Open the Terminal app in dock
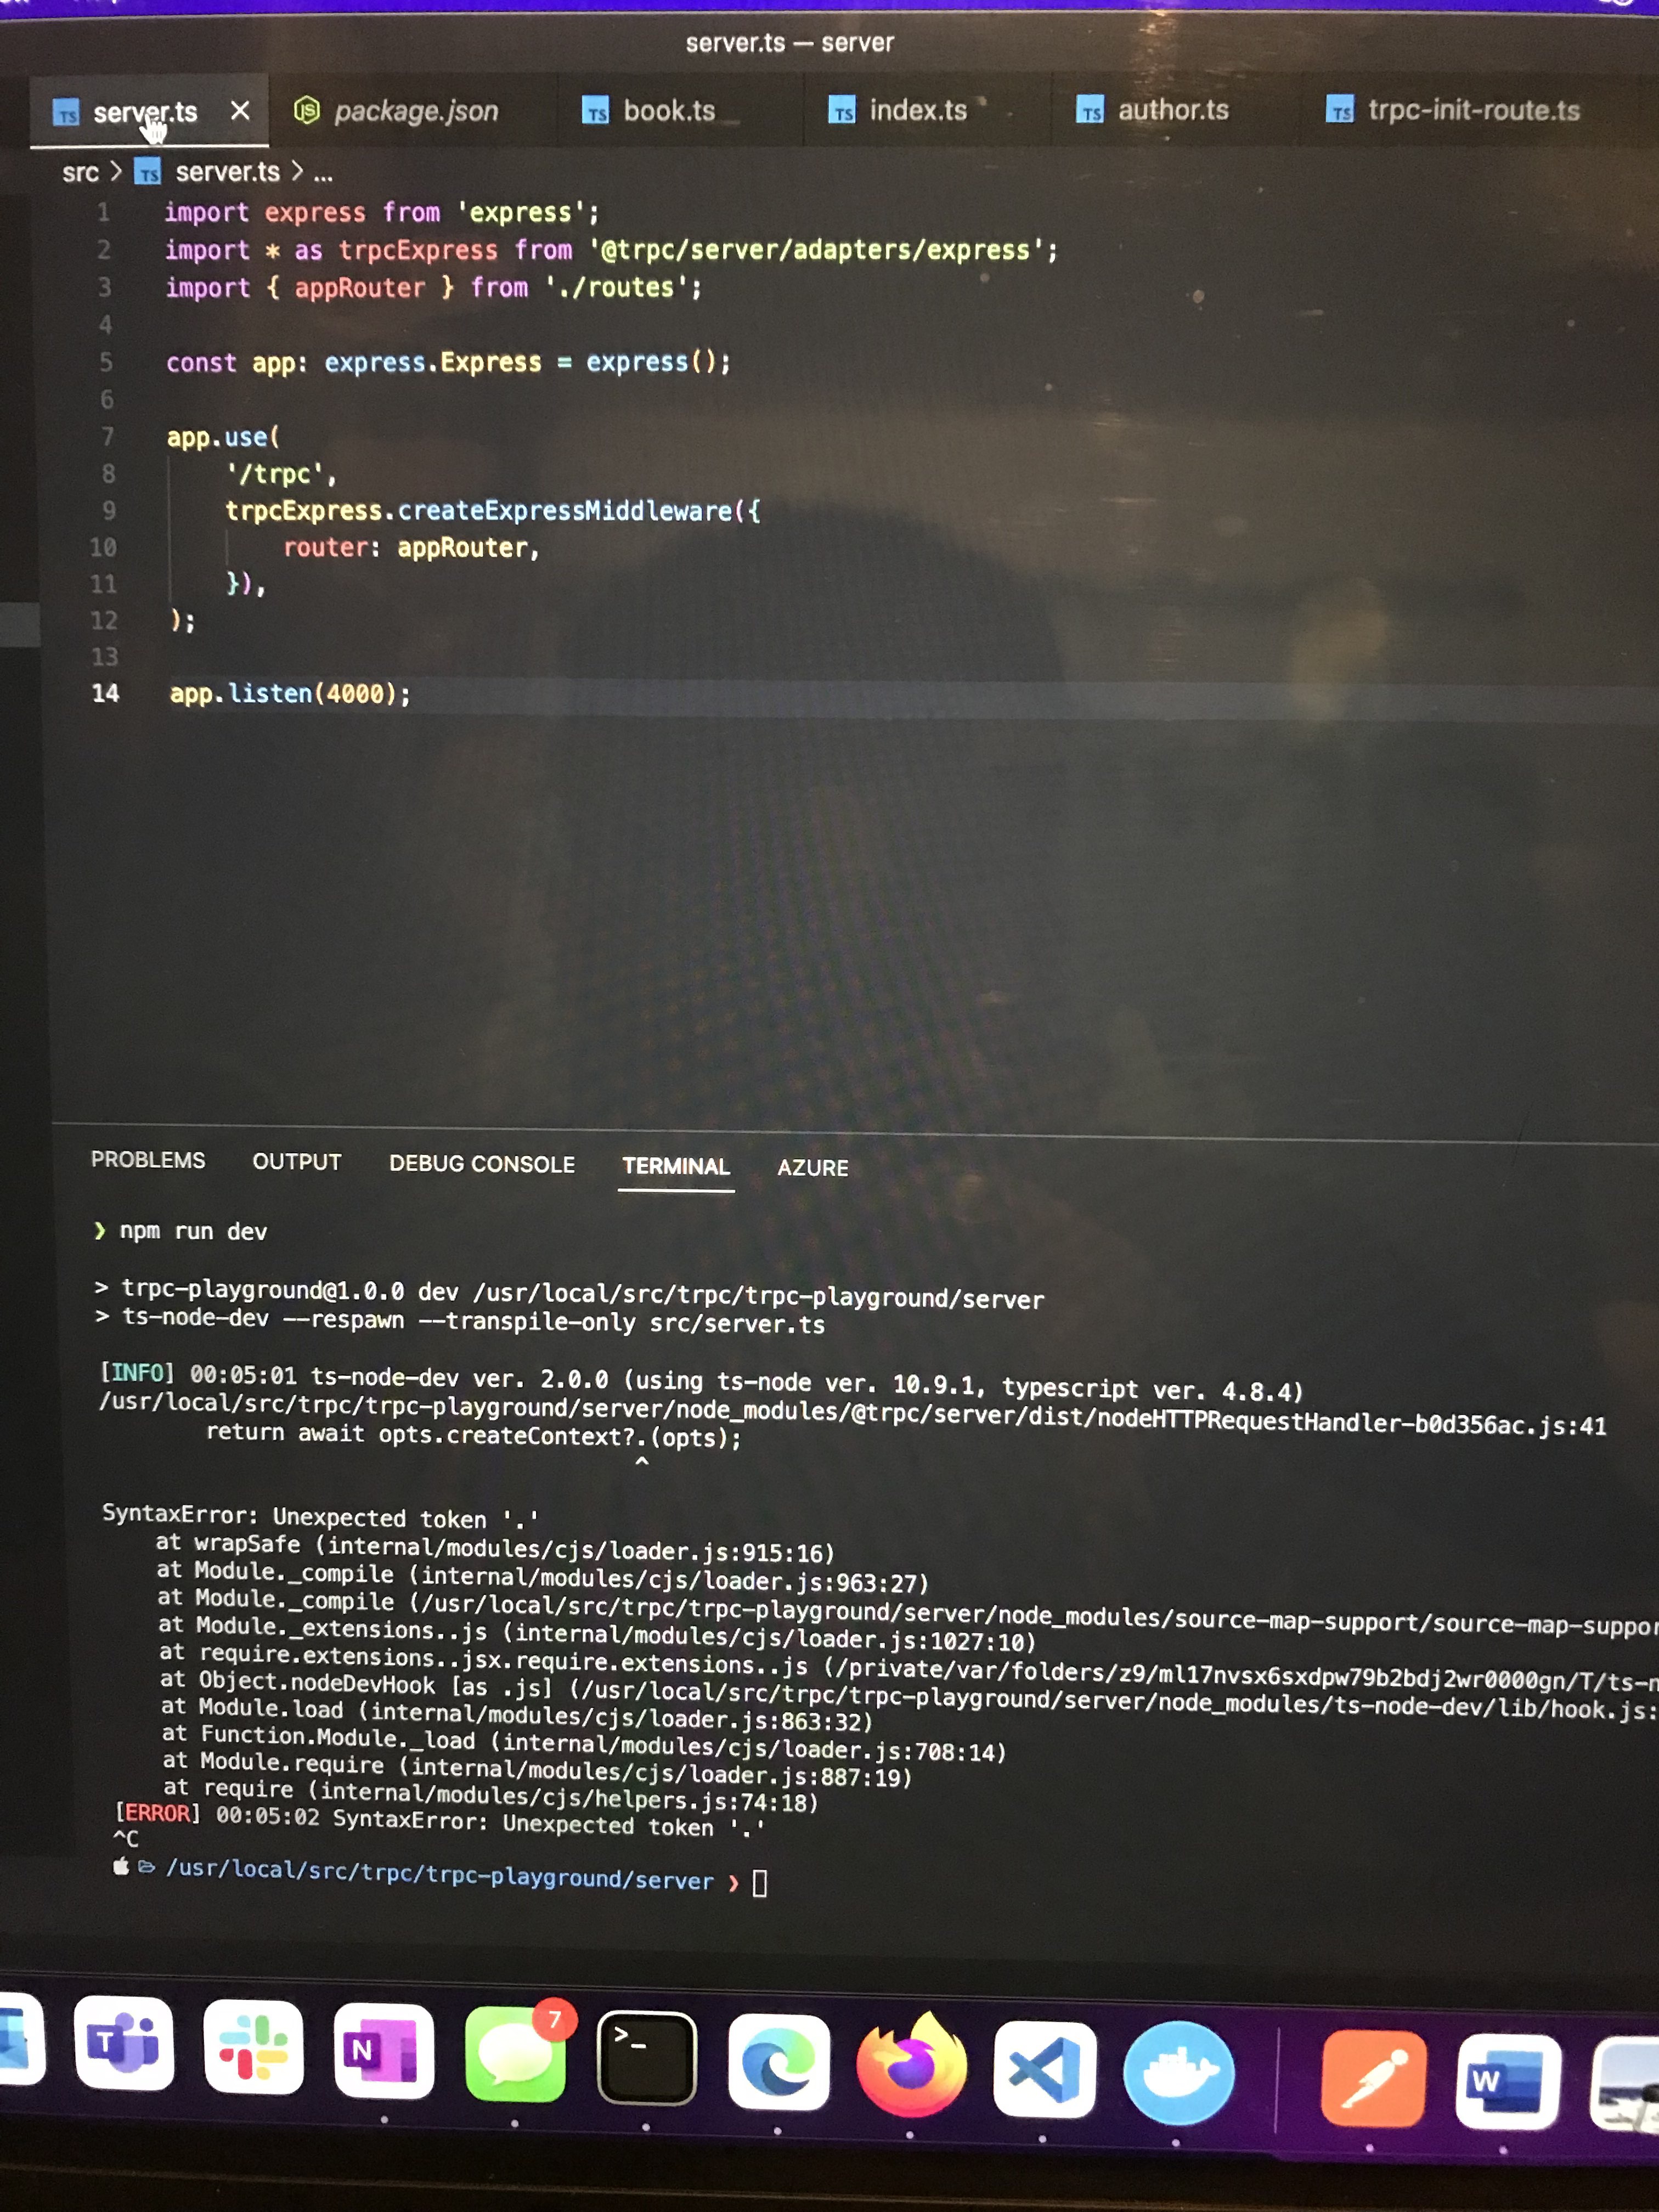Image resolution: width=1659 pixels, height=2212 pixels. [646, 2058]
